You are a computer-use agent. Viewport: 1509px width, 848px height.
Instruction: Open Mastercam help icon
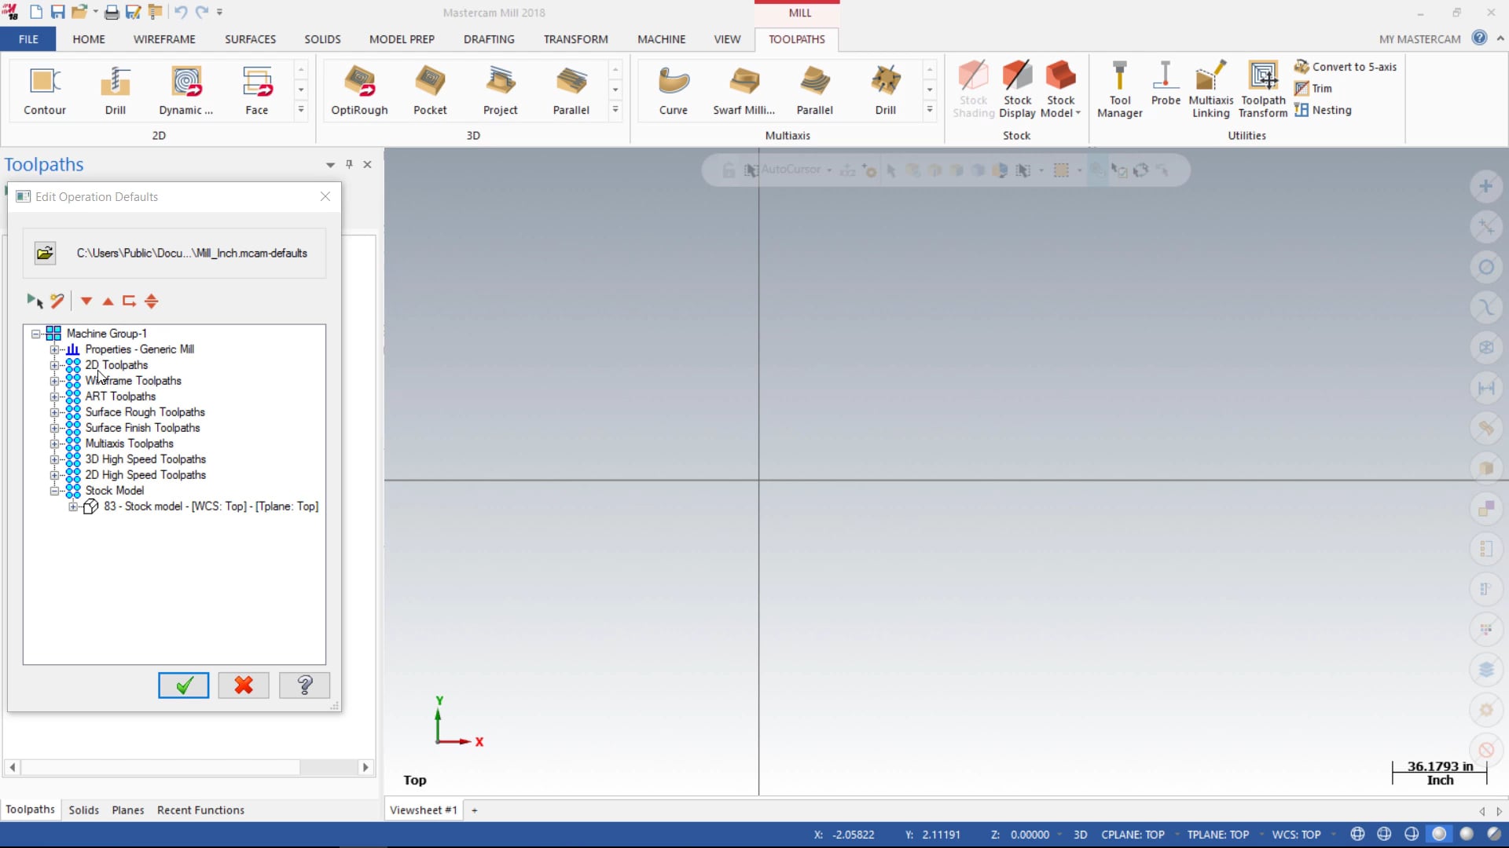click(1479, 38)
